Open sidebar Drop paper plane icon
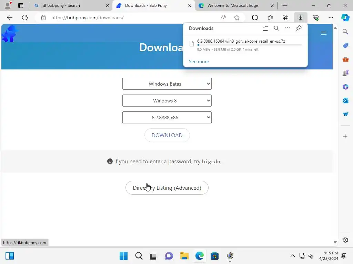Viewport: 353px width, 264px height. click(345, 114)
